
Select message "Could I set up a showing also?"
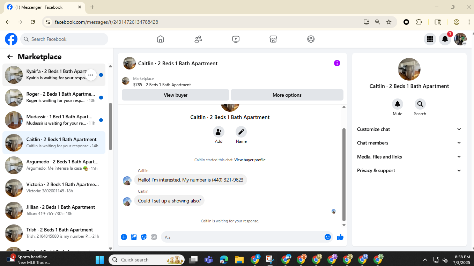[x=170, y=201]
